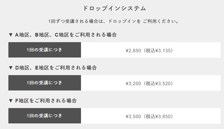Click the white price row for A地区 section
The height and width of the screenshot is (129, 224).
pyautogui.click(x=151, y=50)
